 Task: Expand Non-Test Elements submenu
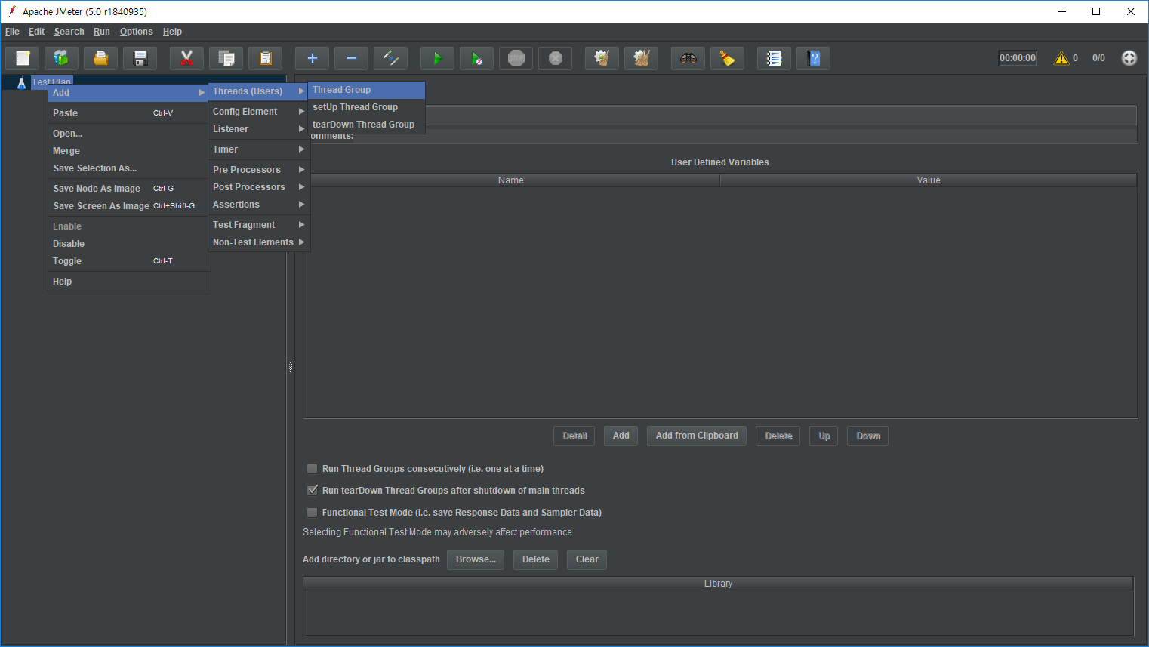coord(258,242)
